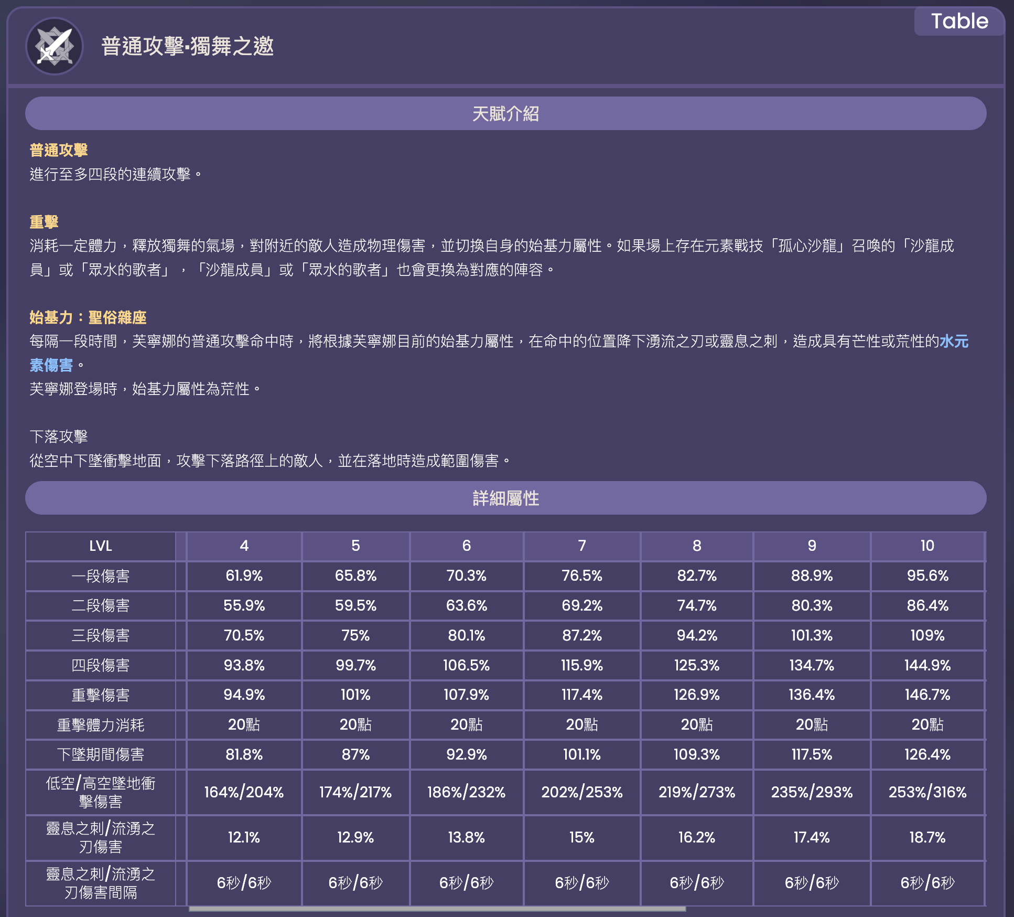Click the 146.7% cell
The height and width of the screenshot is (917, 1014).
pyautogui.click(x=927, y=695)
